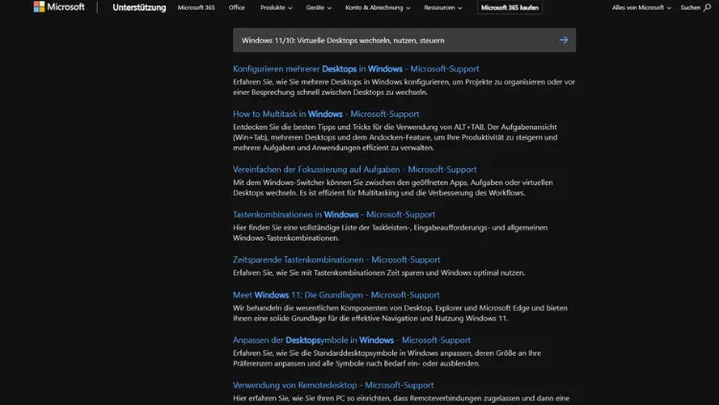
Task: Click description "Erfahren Sie, wie Sie mit Tastenkombinationen"
Action: point(380,273)
